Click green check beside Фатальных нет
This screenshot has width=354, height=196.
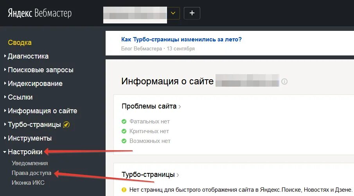coord(124,121)
